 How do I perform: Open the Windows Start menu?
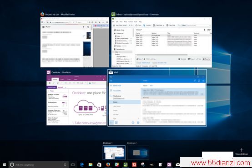tap(5, 164)
